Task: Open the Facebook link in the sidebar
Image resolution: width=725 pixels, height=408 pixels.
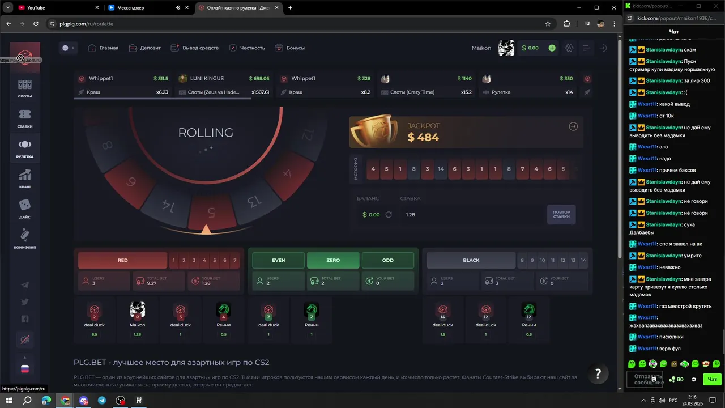Action: (x=25, y=319)
